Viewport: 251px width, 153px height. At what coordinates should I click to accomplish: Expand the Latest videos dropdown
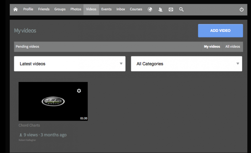70,64
